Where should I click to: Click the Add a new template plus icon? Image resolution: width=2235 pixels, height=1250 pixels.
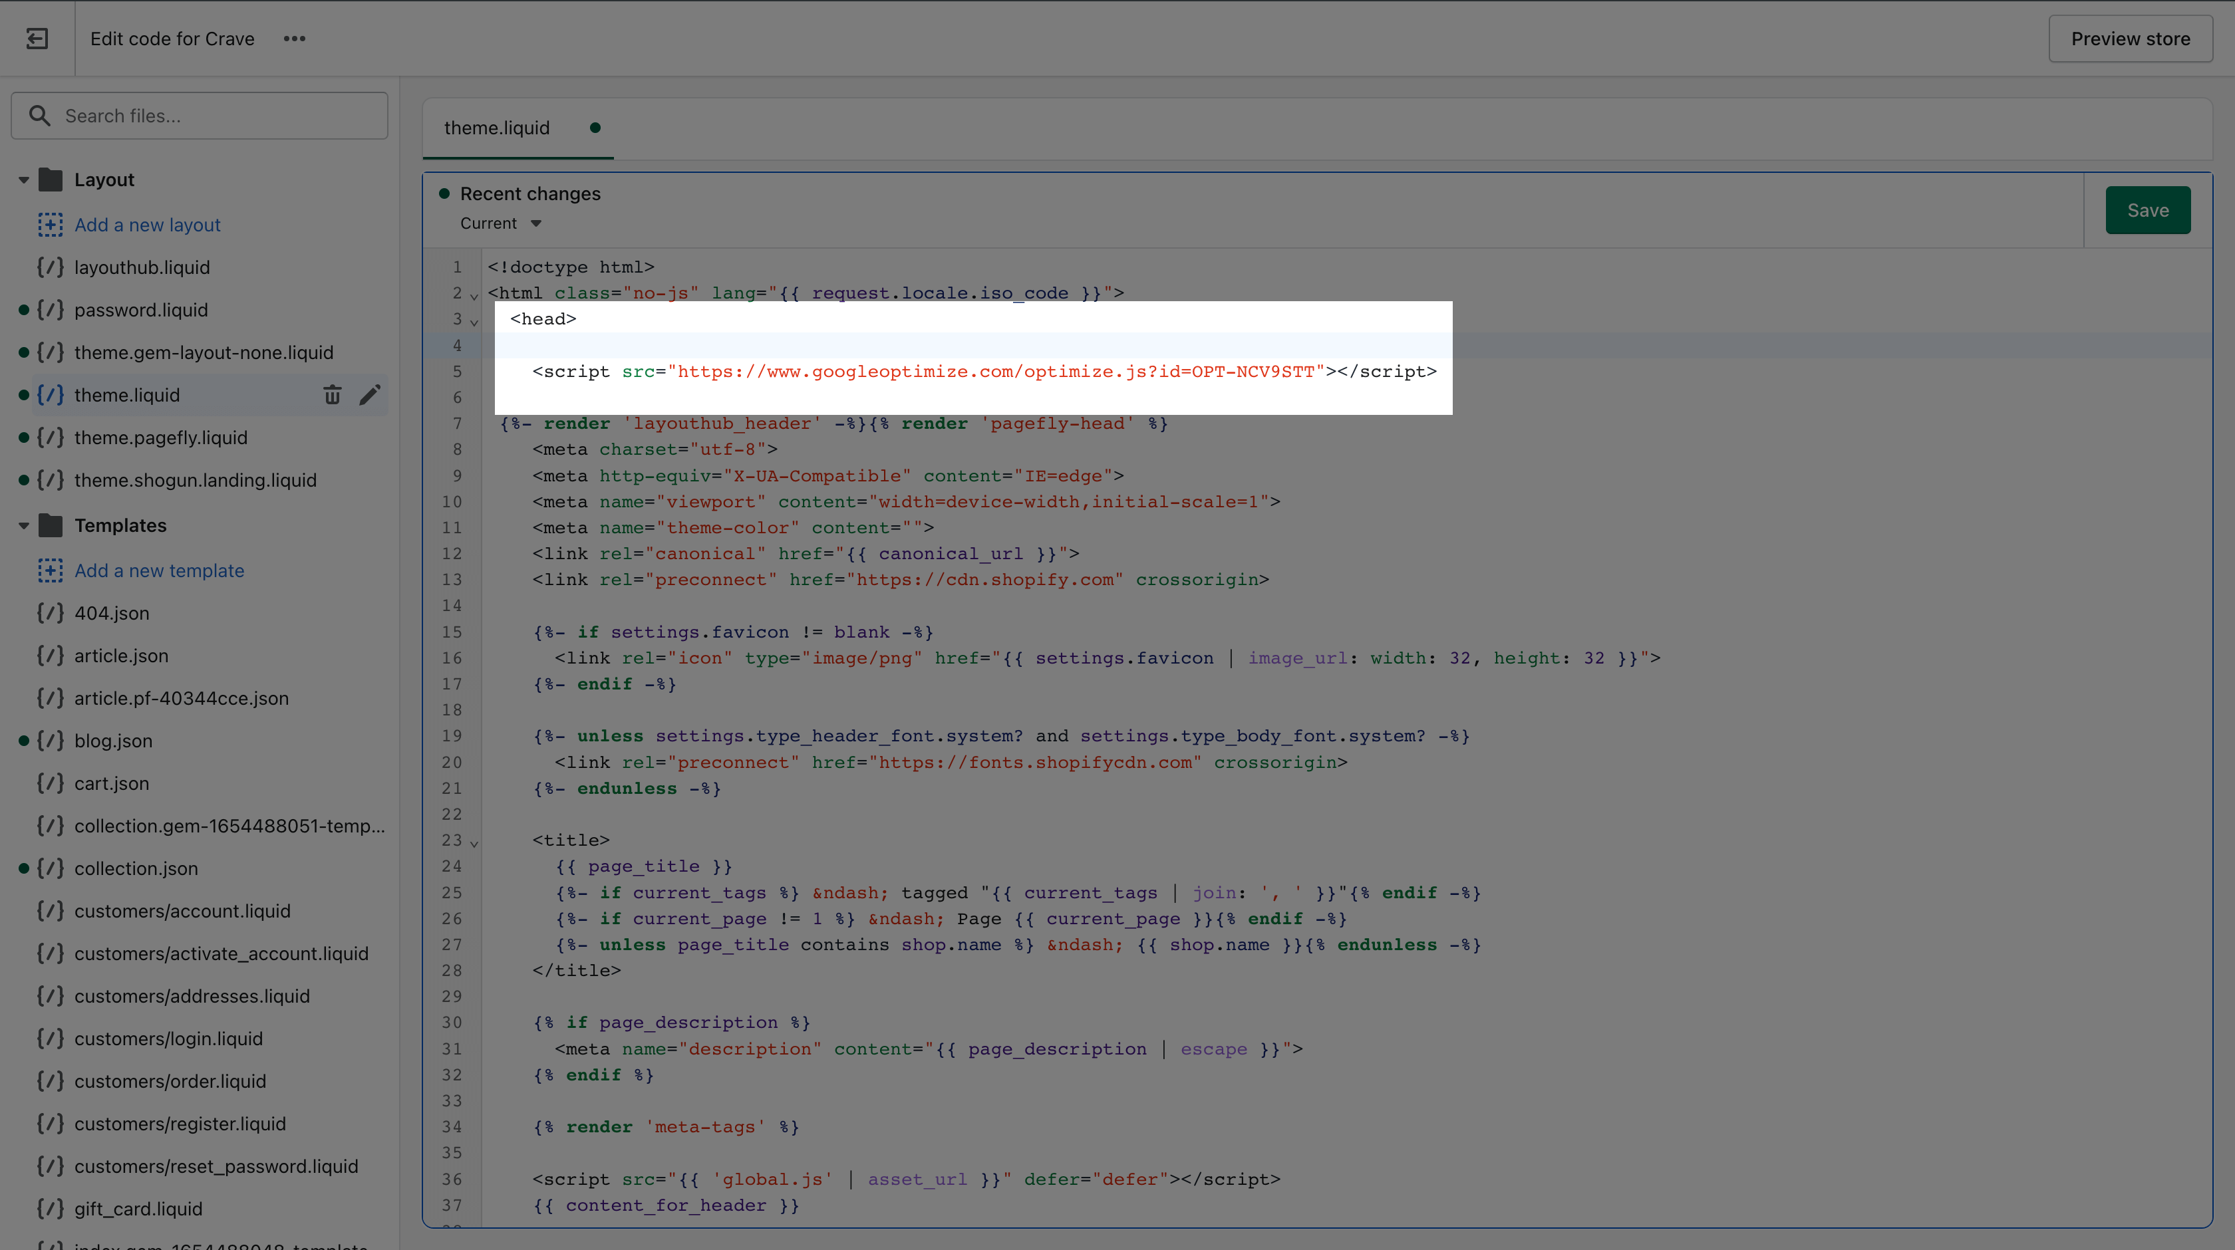point(51,570)
